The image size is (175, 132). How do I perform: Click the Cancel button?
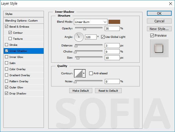coord(159,21)
